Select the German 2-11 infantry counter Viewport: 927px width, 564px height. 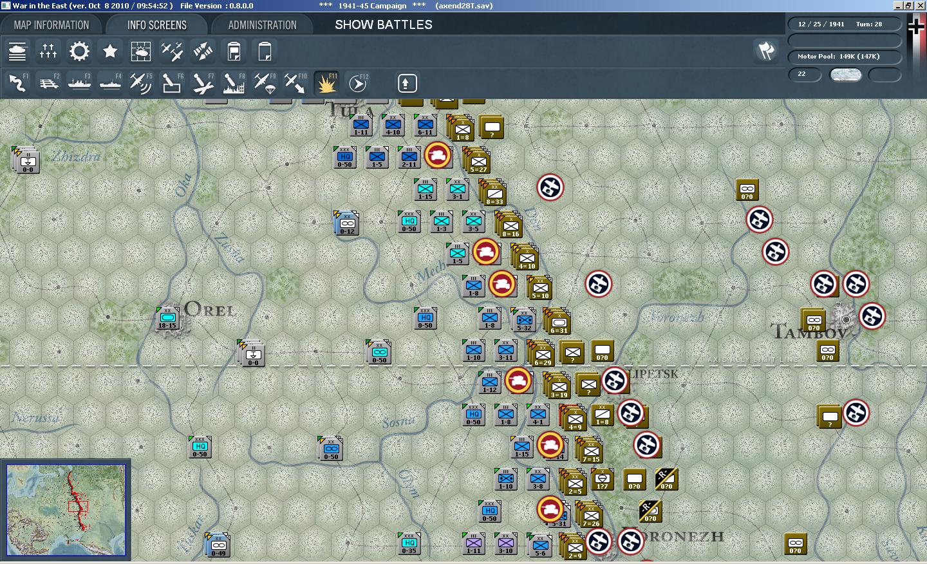point(409,158)
